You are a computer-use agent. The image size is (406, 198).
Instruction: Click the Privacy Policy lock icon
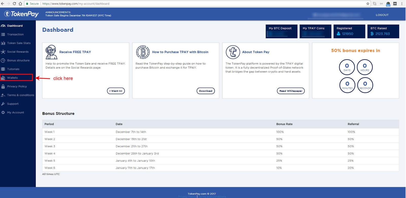click(x=3, y=87)
